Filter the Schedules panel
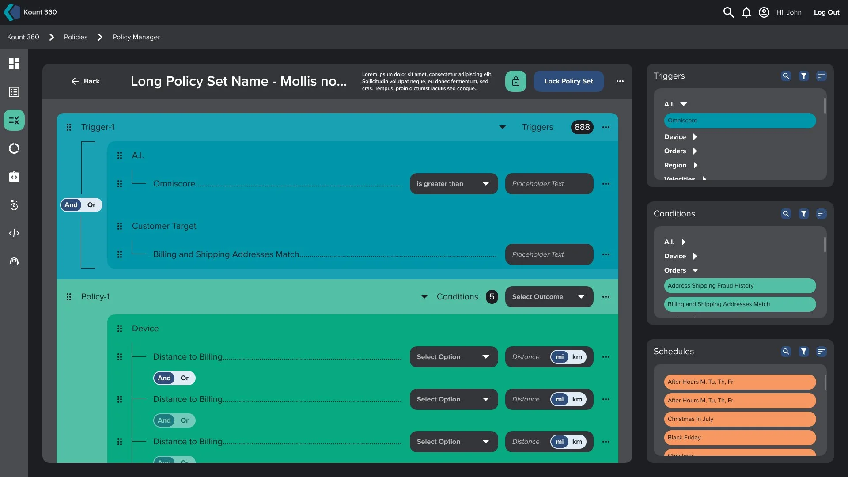 804,352
